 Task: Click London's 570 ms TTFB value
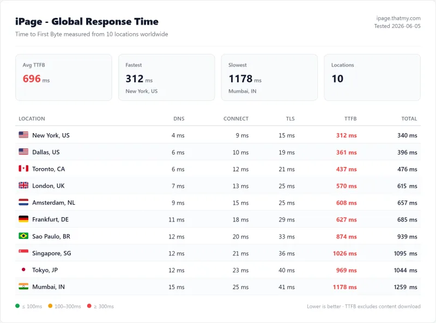(x=347, y=186)
